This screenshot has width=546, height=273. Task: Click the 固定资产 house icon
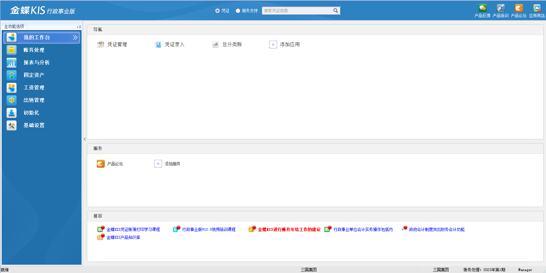pyautogui.click(x=12, y=75)
